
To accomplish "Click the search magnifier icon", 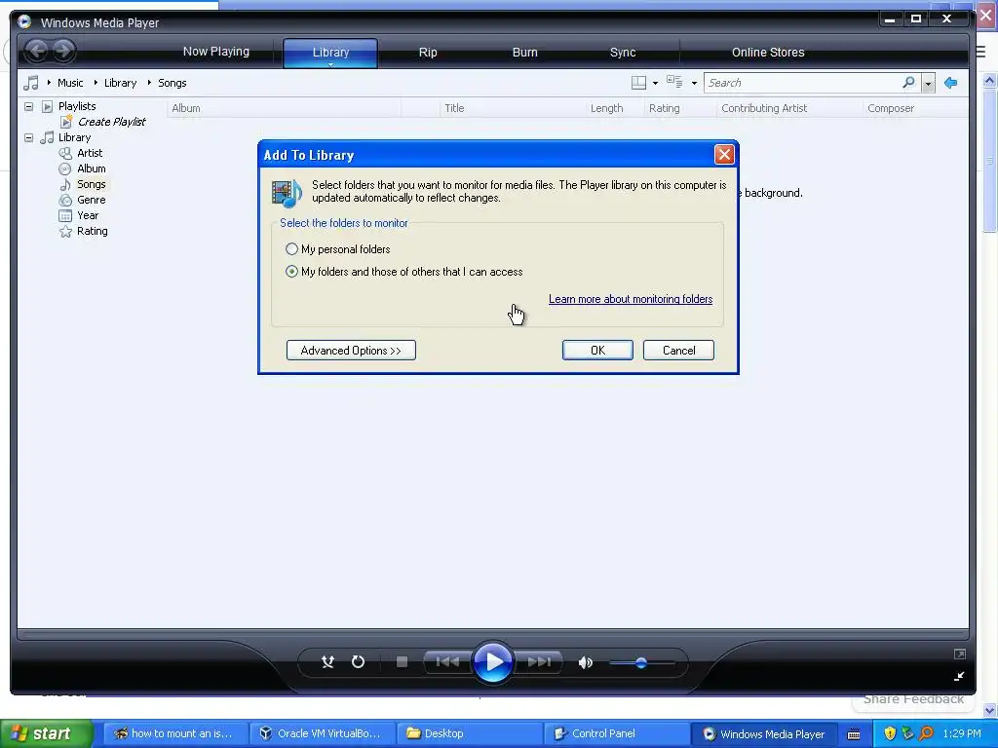I will (x=909, y=82).
